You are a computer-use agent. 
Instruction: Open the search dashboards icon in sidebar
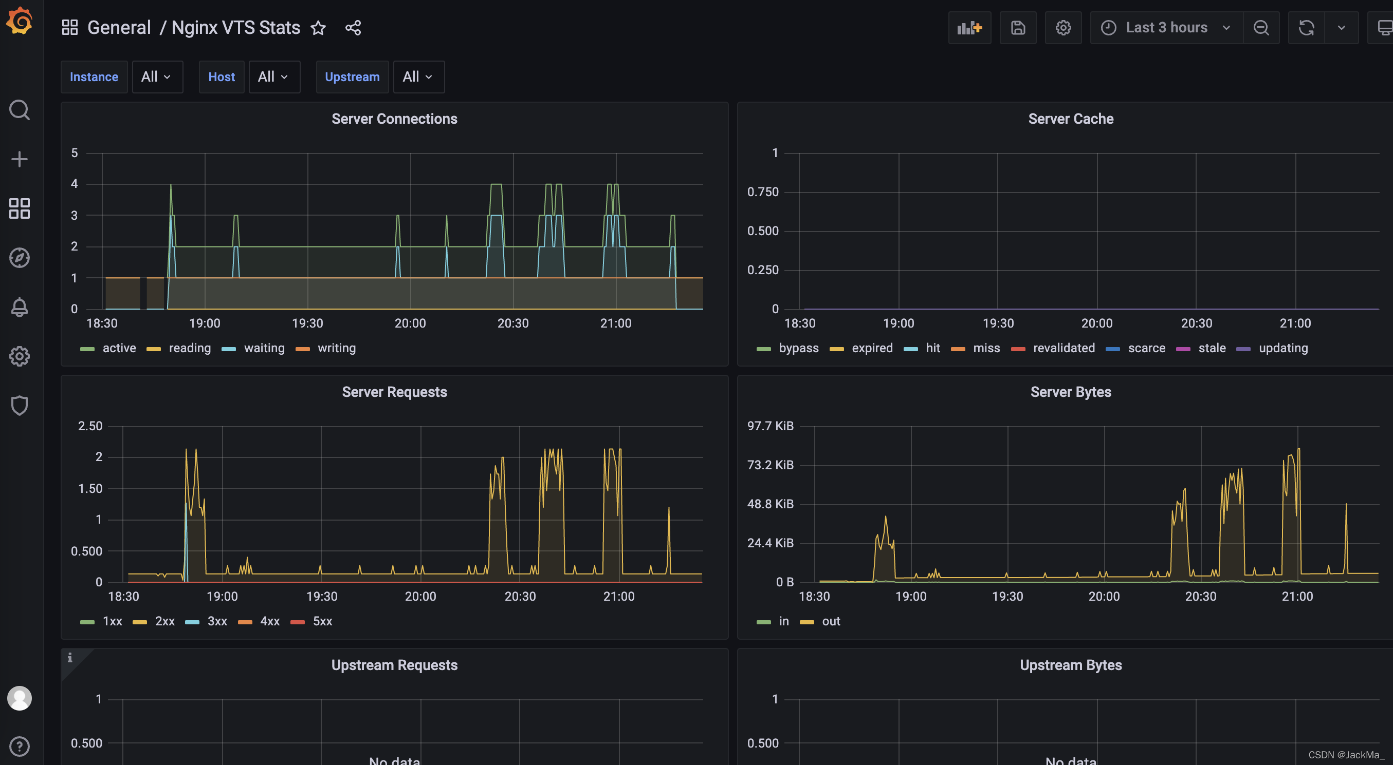pos(20,110)
